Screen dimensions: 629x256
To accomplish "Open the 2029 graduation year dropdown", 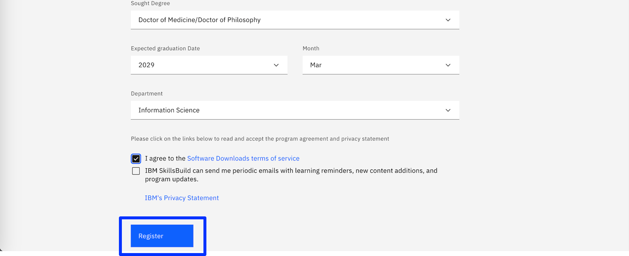I will (x=203, y=65).
